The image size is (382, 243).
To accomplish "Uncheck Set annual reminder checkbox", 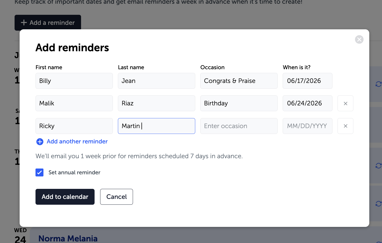I will pyautogui.click(x=39, y=172).
